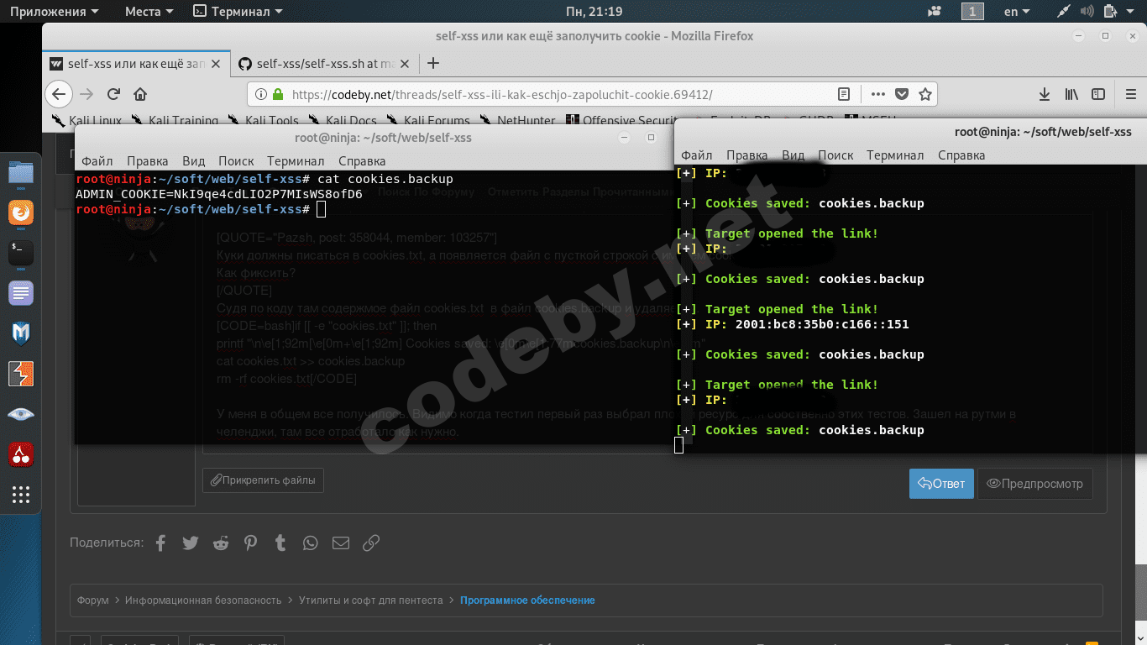Click the Предпросмотр preview button
Image resolution: width=1147 pixels, height=645 pixels.
click(x=1034, y=483)
